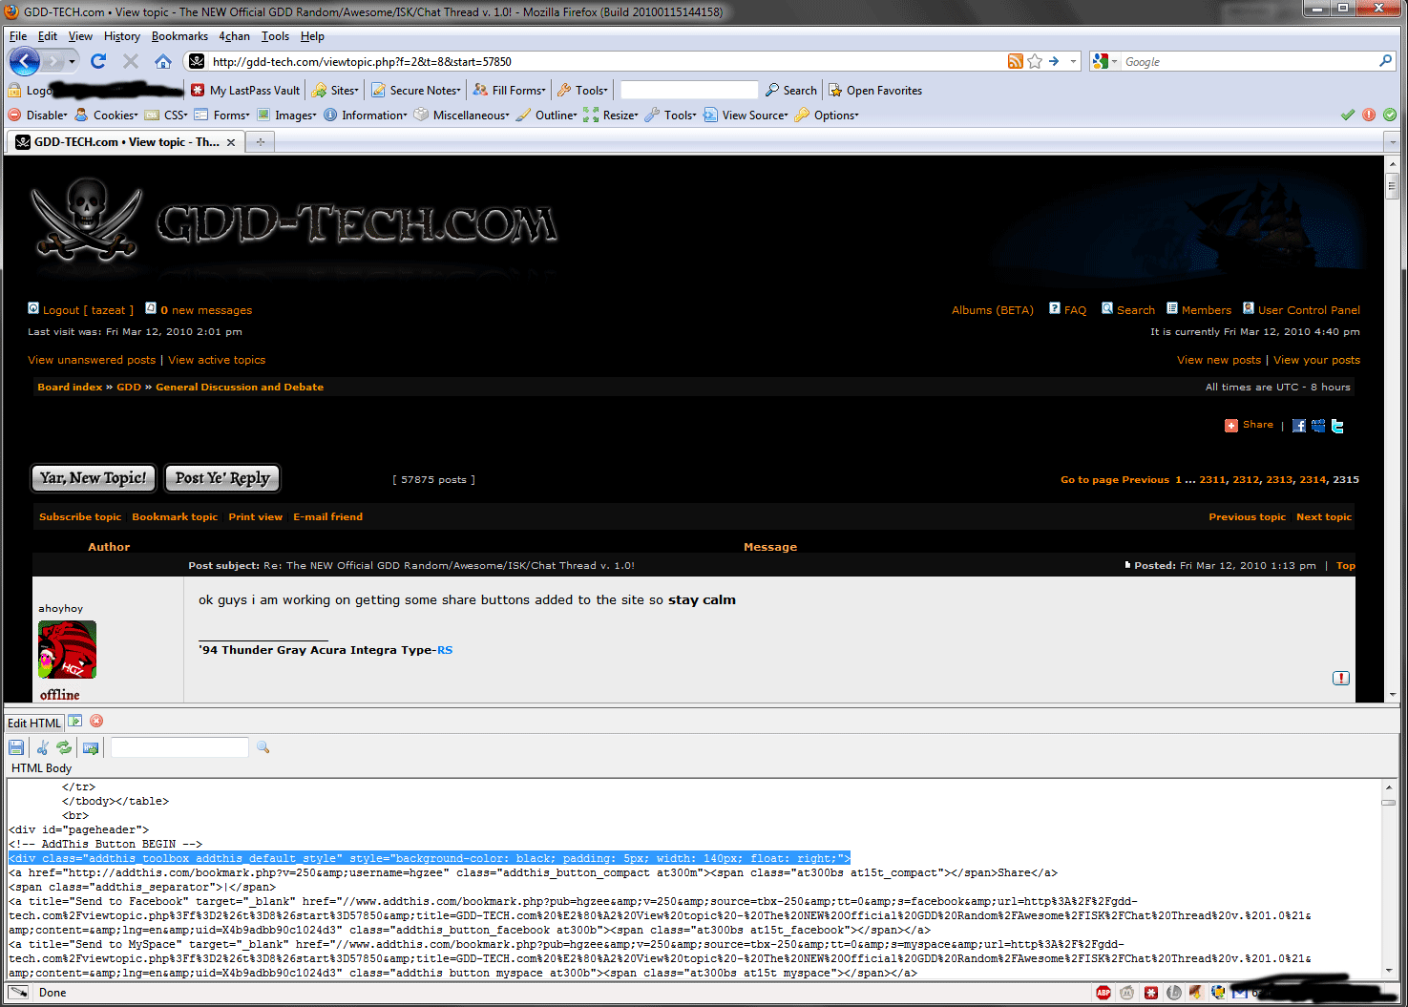Click the LastPass icon in status bar
Viewport: 1408px width, 1007px height.
point(1151,993)
